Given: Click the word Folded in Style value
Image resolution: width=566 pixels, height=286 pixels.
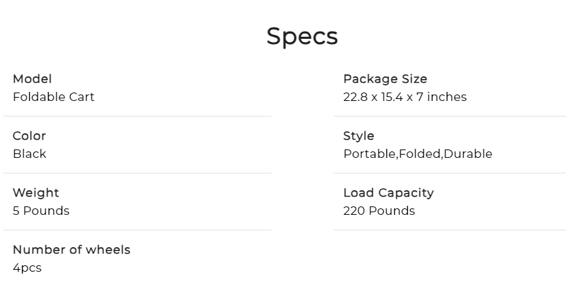Looking at the screenshot, I should click(x=420, y=154).
